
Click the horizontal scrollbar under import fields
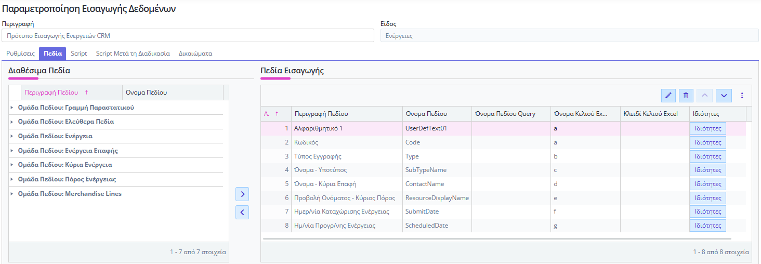pos(496,239)
